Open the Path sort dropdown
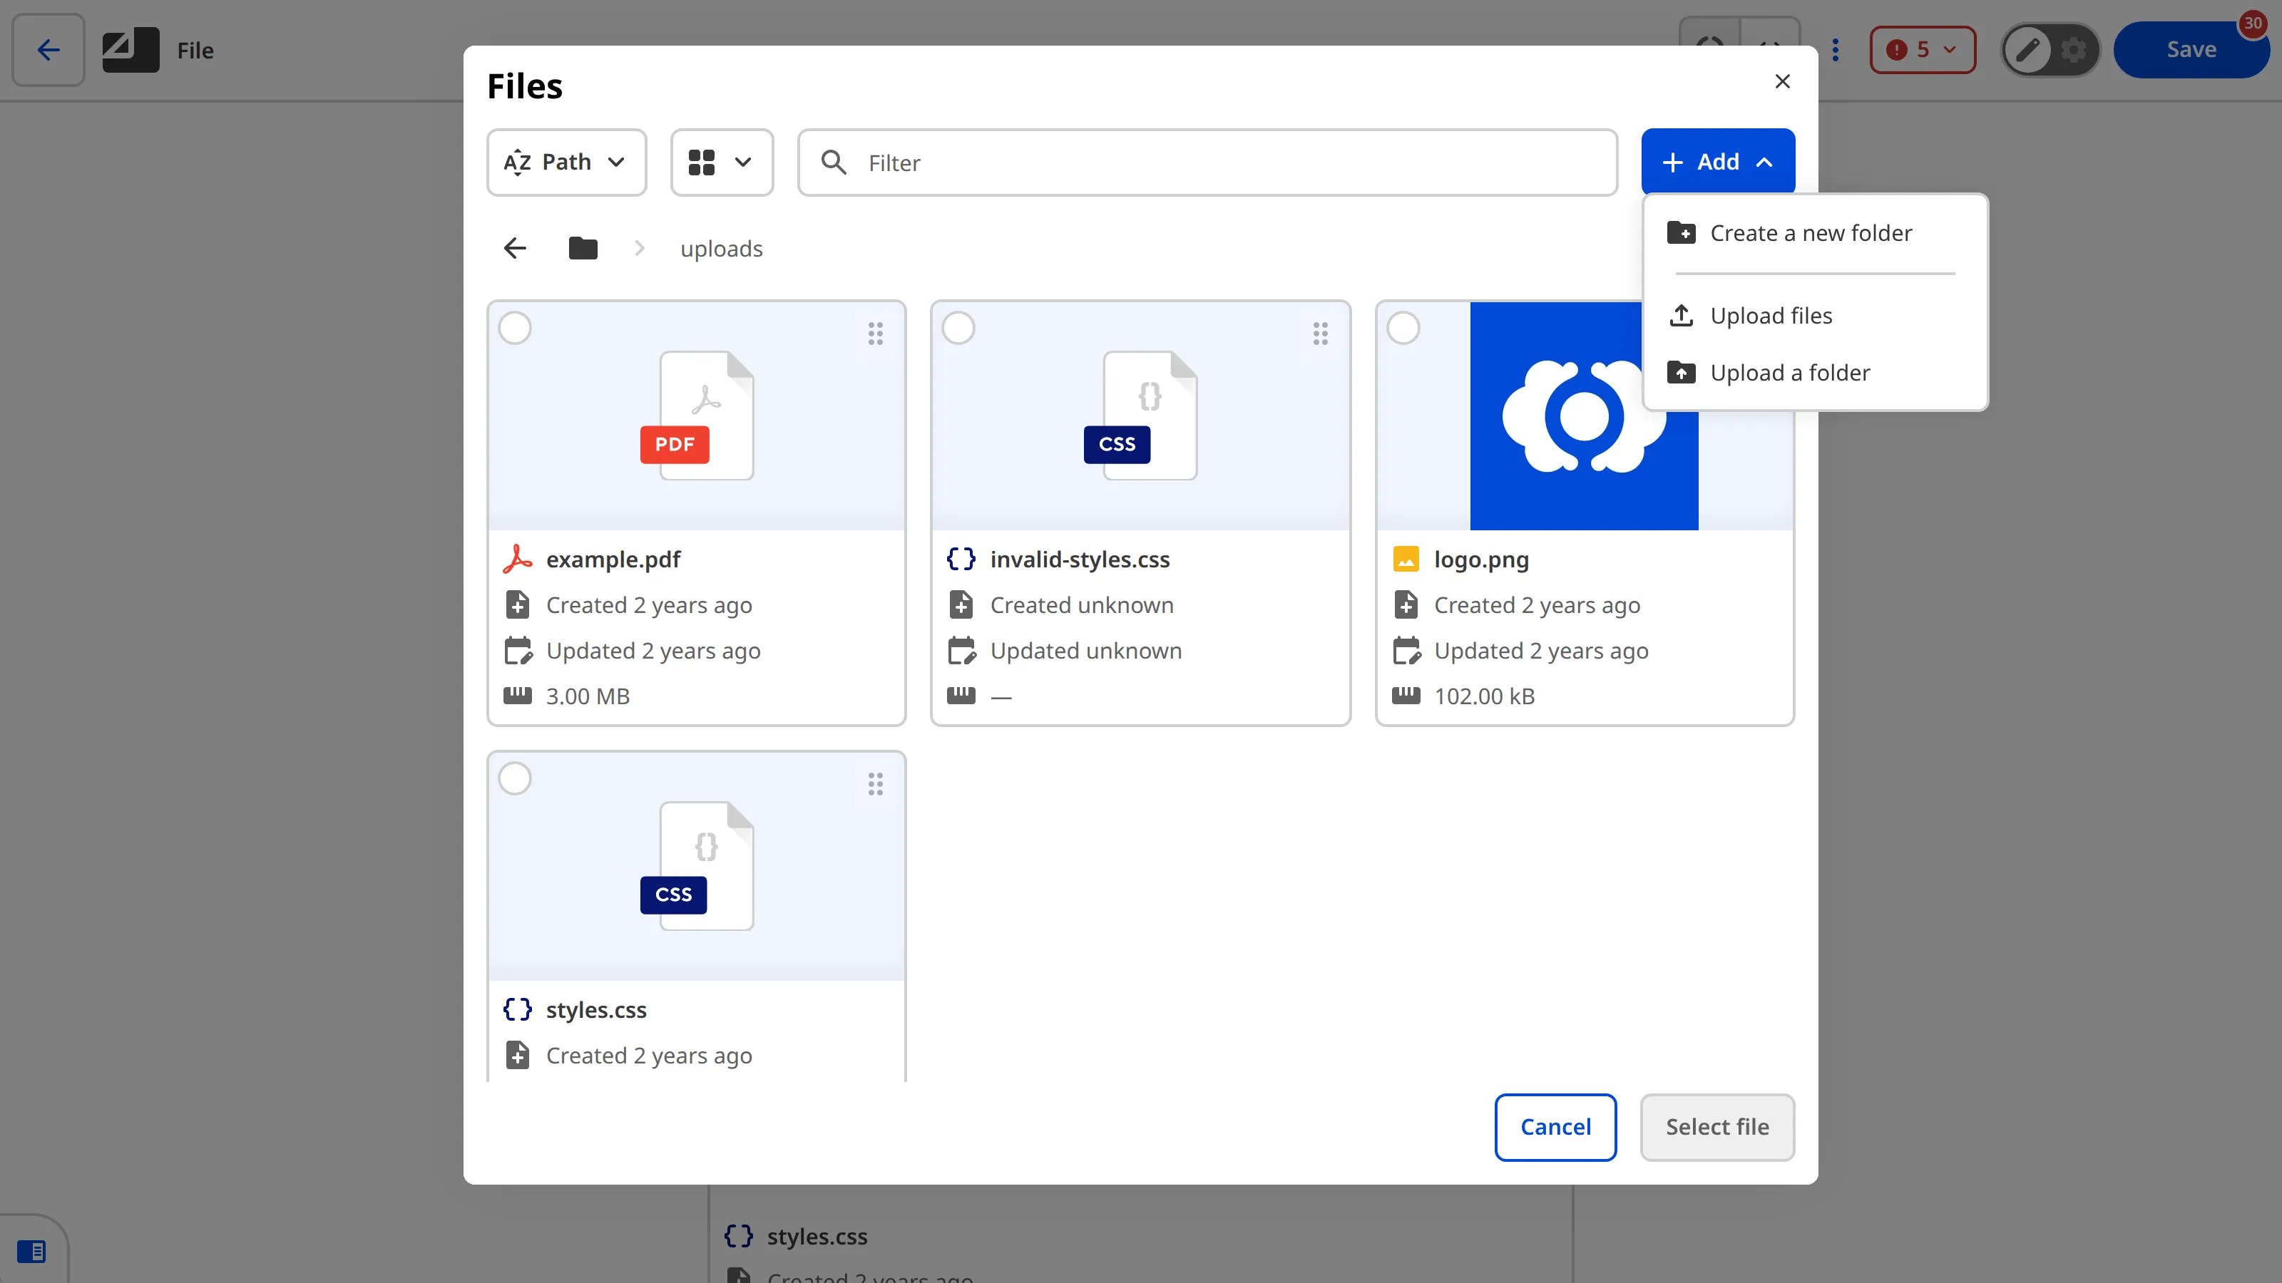The image size is (2282, 1283). tap(566, 162)
